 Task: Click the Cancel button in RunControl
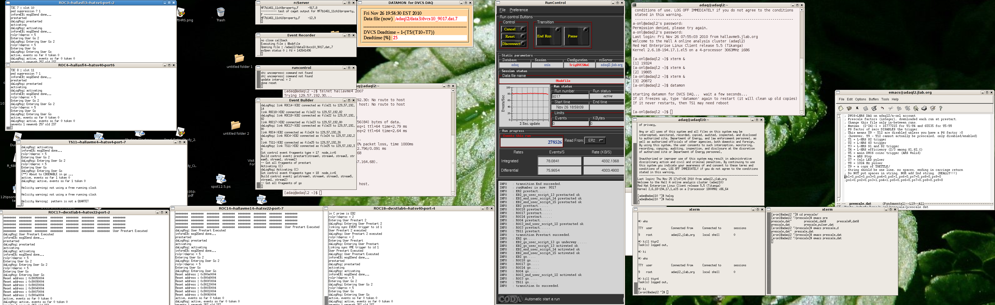[x=513, y=29]
